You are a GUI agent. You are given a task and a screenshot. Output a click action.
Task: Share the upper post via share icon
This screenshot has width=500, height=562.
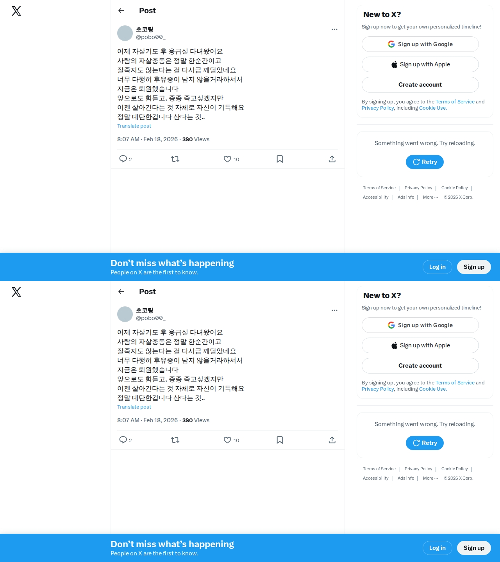pos(332,159)
